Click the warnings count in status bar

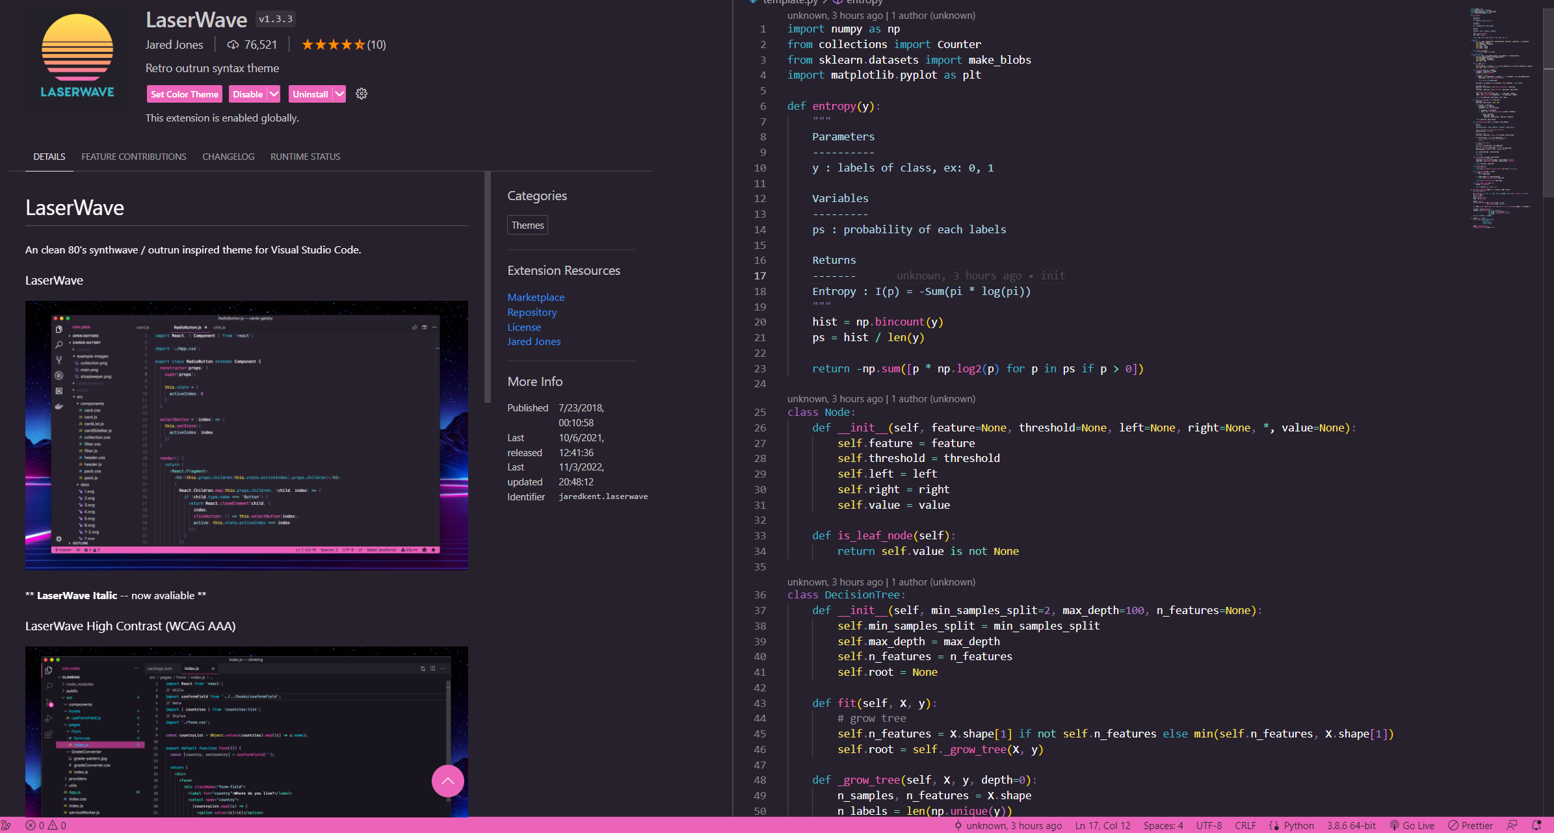[x=57, y=825]
